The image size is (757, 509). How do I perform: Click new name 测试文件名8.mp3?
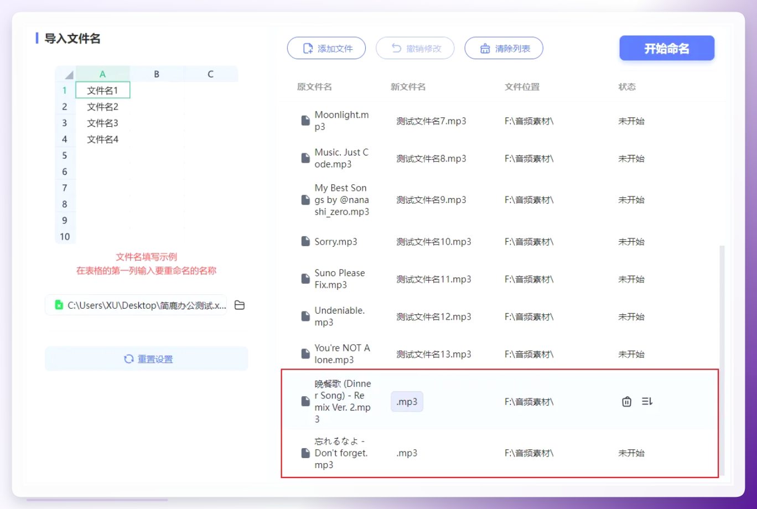(431, 158)
